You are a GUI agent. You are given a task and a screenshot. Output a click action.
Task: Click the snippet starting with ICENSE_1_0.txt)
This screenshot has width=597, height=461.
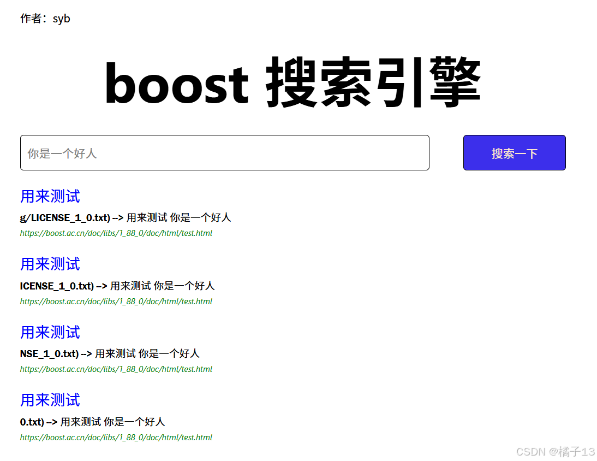pyautogui.click(x=117, y=286)
